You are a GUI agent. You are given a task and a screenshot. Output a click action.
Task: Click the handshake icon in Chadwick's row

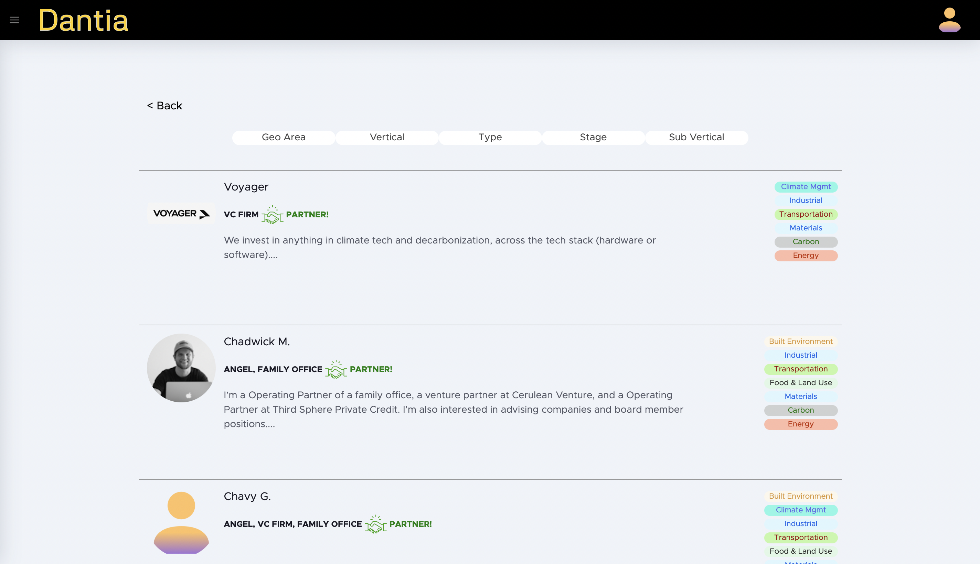pyautogui.click(x=335, y=370)
